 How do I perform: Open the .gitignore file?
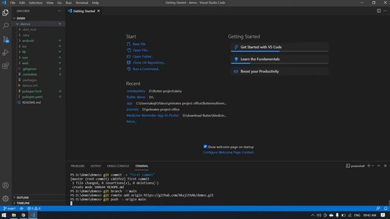[x=29, y=69]
